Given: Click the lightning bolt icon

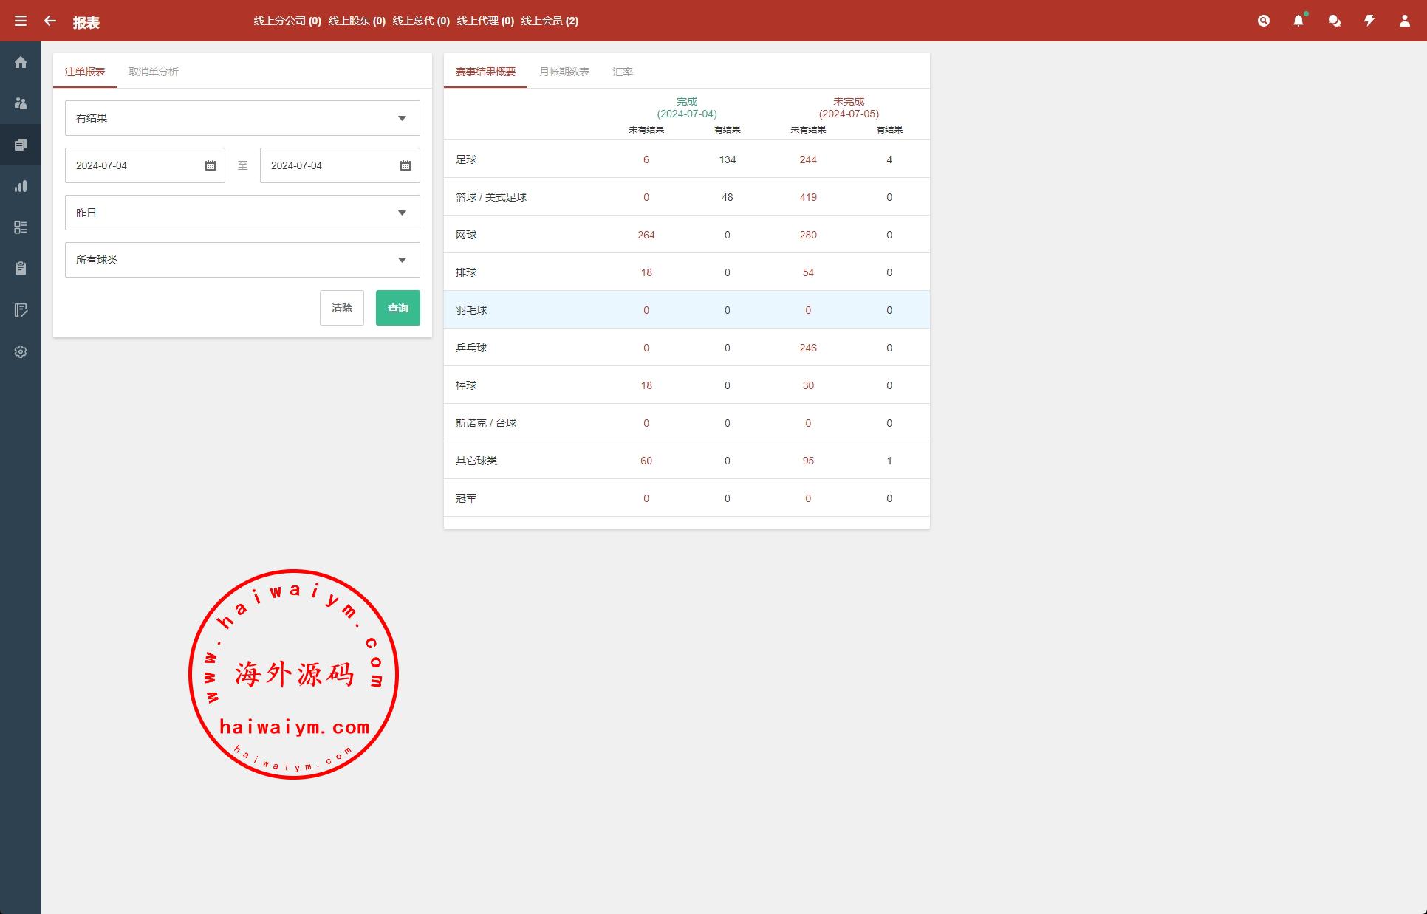Looking at the screenshot, I should pos(1369,21).
